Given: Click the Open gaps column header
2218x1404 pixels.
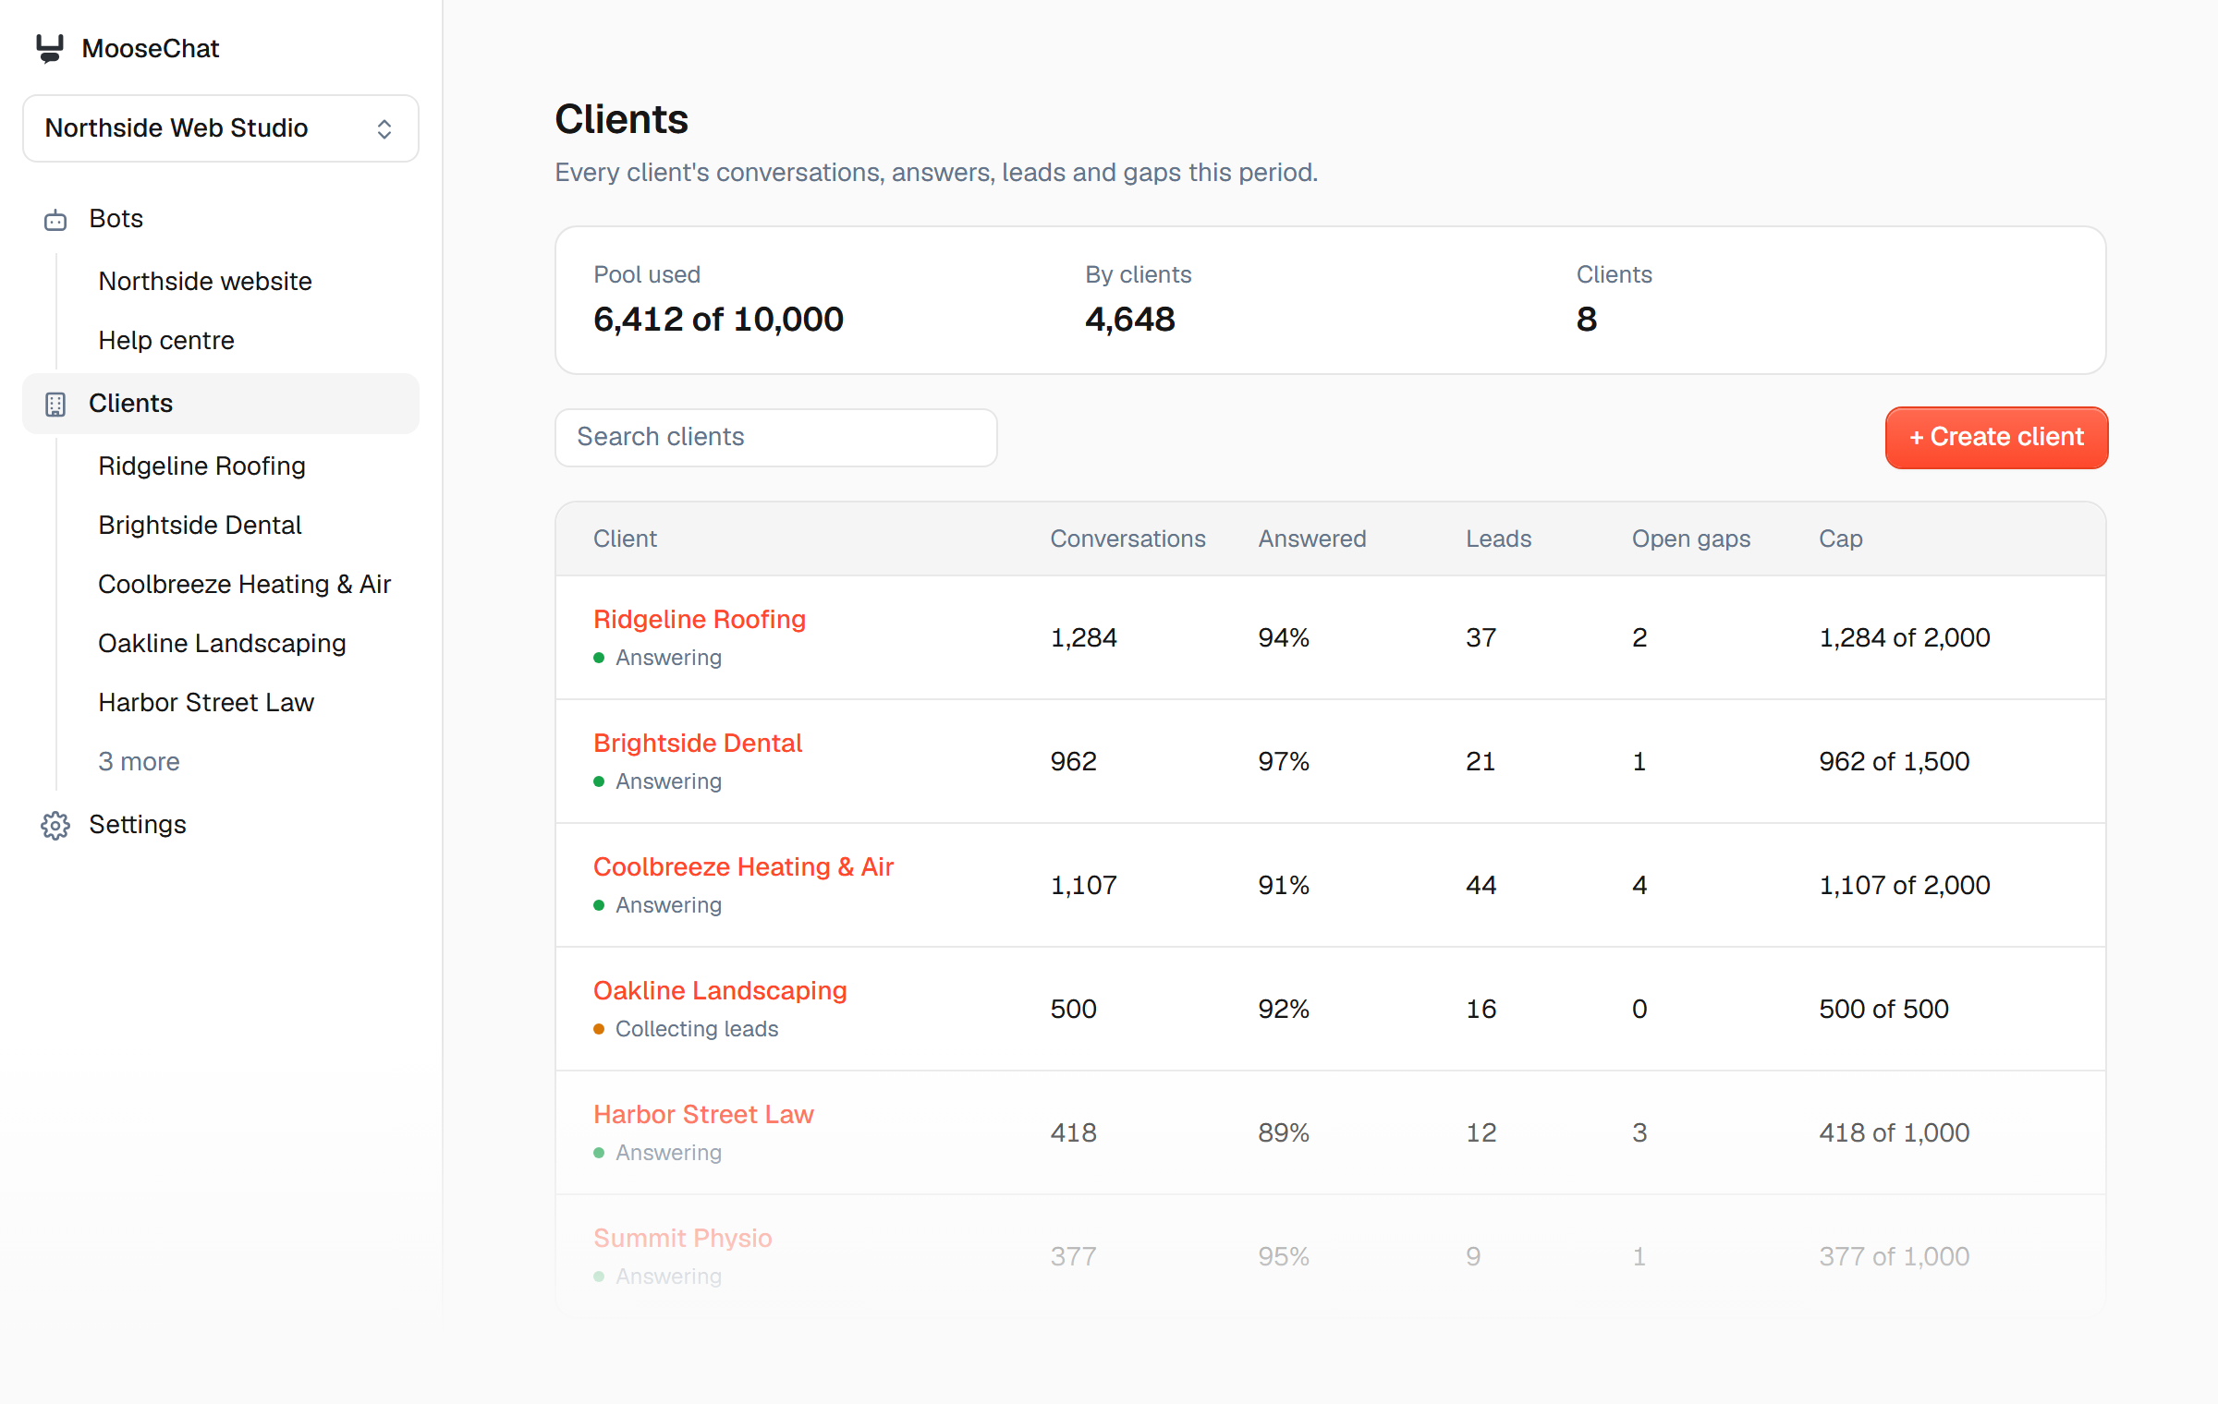Looking at the screenshot, I should (1691, 539).
